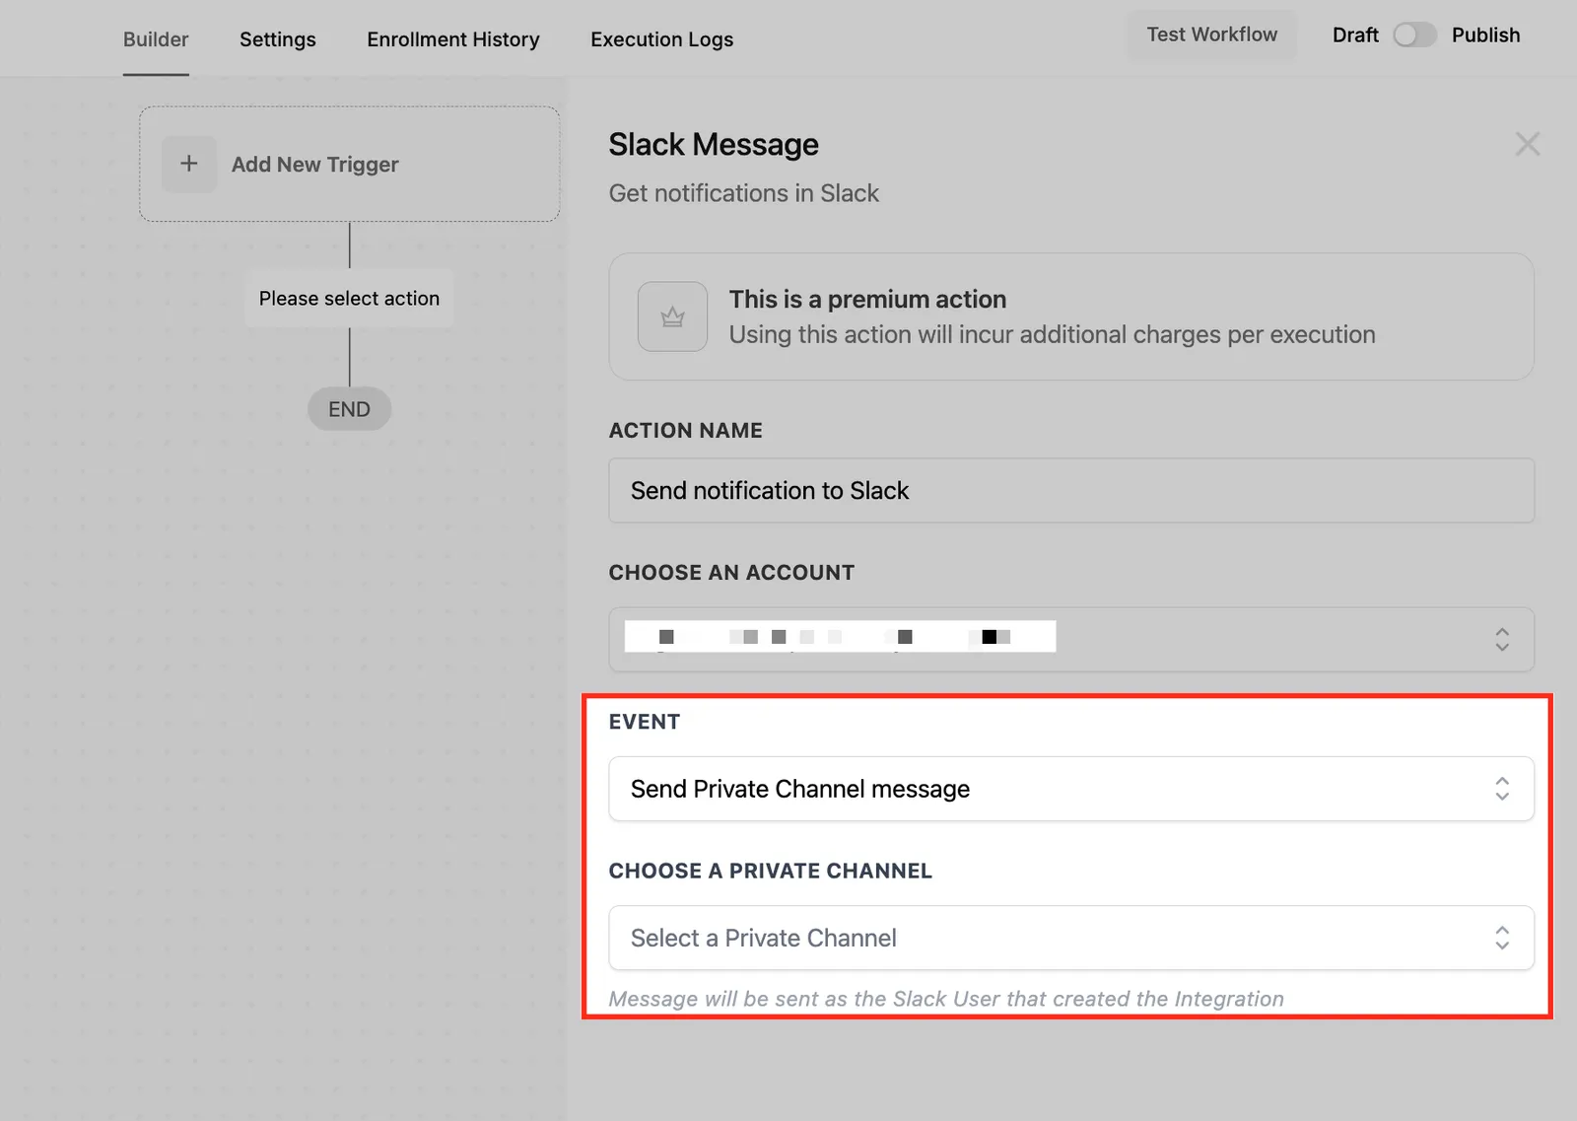Screen dimensions: 1577x1121
Task: Open the Choose an Account dropdown
Action: (1071, 639)
